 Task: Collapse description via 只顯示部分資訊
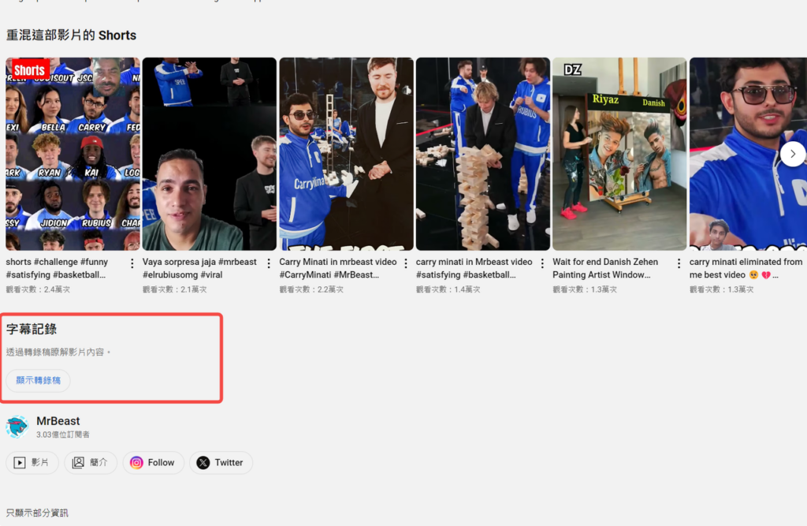37,513
